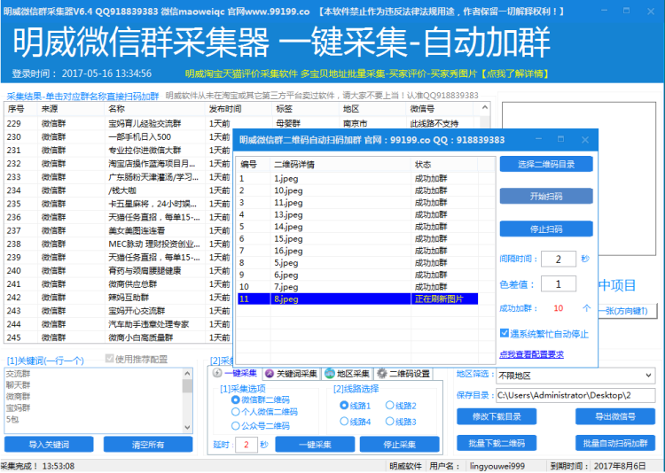
Task: Select the 微商供应总群 group row
Action: tap(119, 284)
